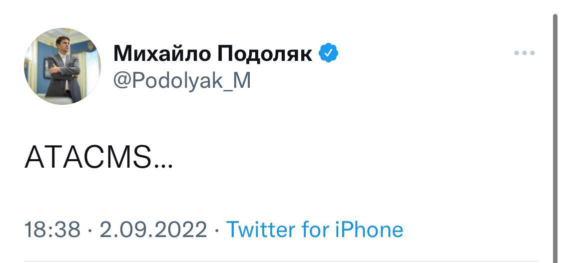Open Михайло Подоляк's profile picture

[x=62, y=67]
